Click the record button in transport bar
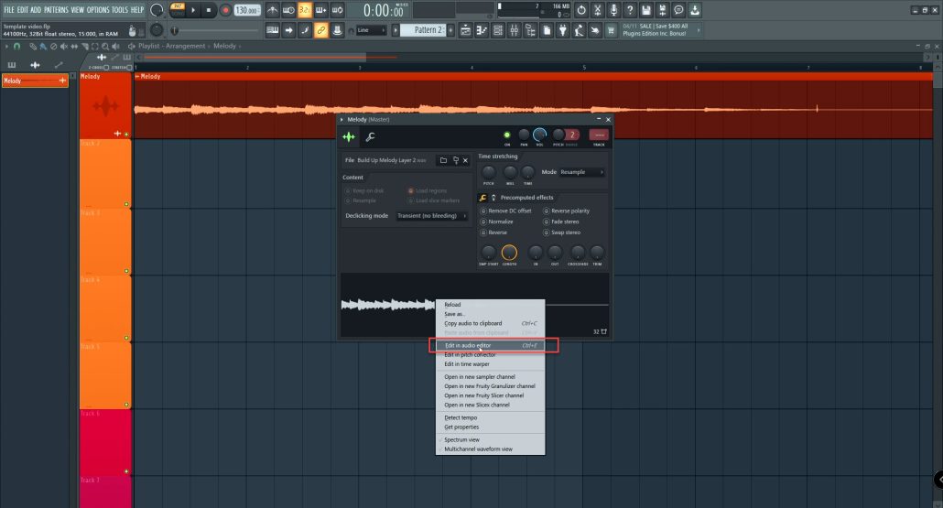The height and width of the screenshot is (508, 943). pyautogui.click(x=225, y=10)
